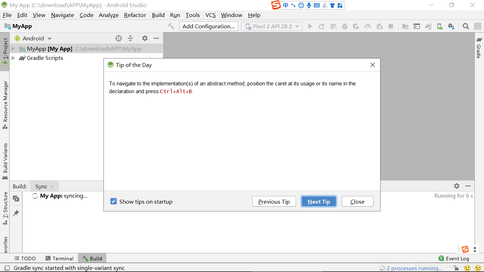Click Add Configuration... selector
The height and width of the screenshot is (272, 484).
pyautogui.click(x=209, y=26)
